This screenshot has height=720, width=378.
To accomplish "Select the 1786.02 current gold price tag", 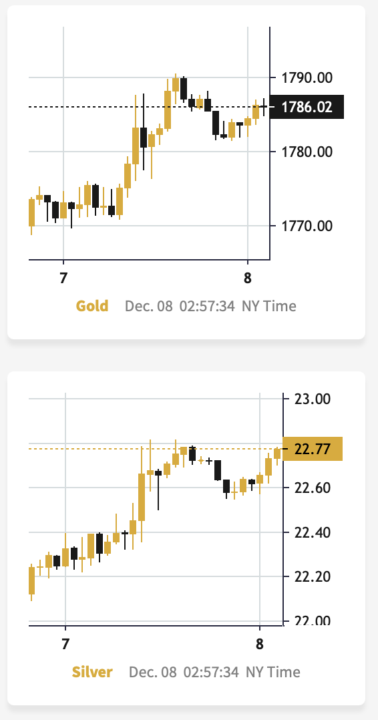I will (307, 107).
